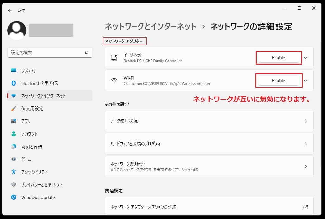The image size is (325, 219).
Task: Go to ゲーム settings
Action: click(50, 159)
